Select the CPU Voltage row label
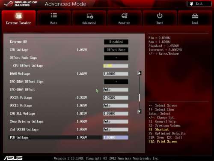Viewport: 214px width, 161px height. 19,50
